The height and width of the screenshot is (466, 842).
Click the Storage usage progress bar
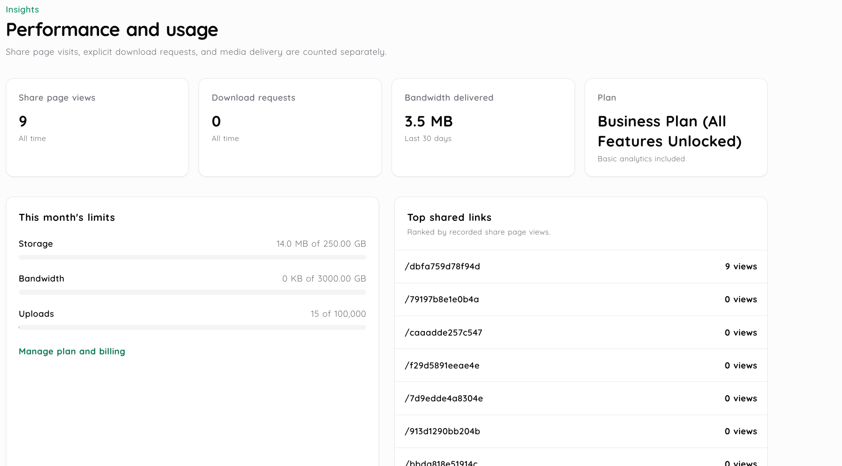(192, 257)
